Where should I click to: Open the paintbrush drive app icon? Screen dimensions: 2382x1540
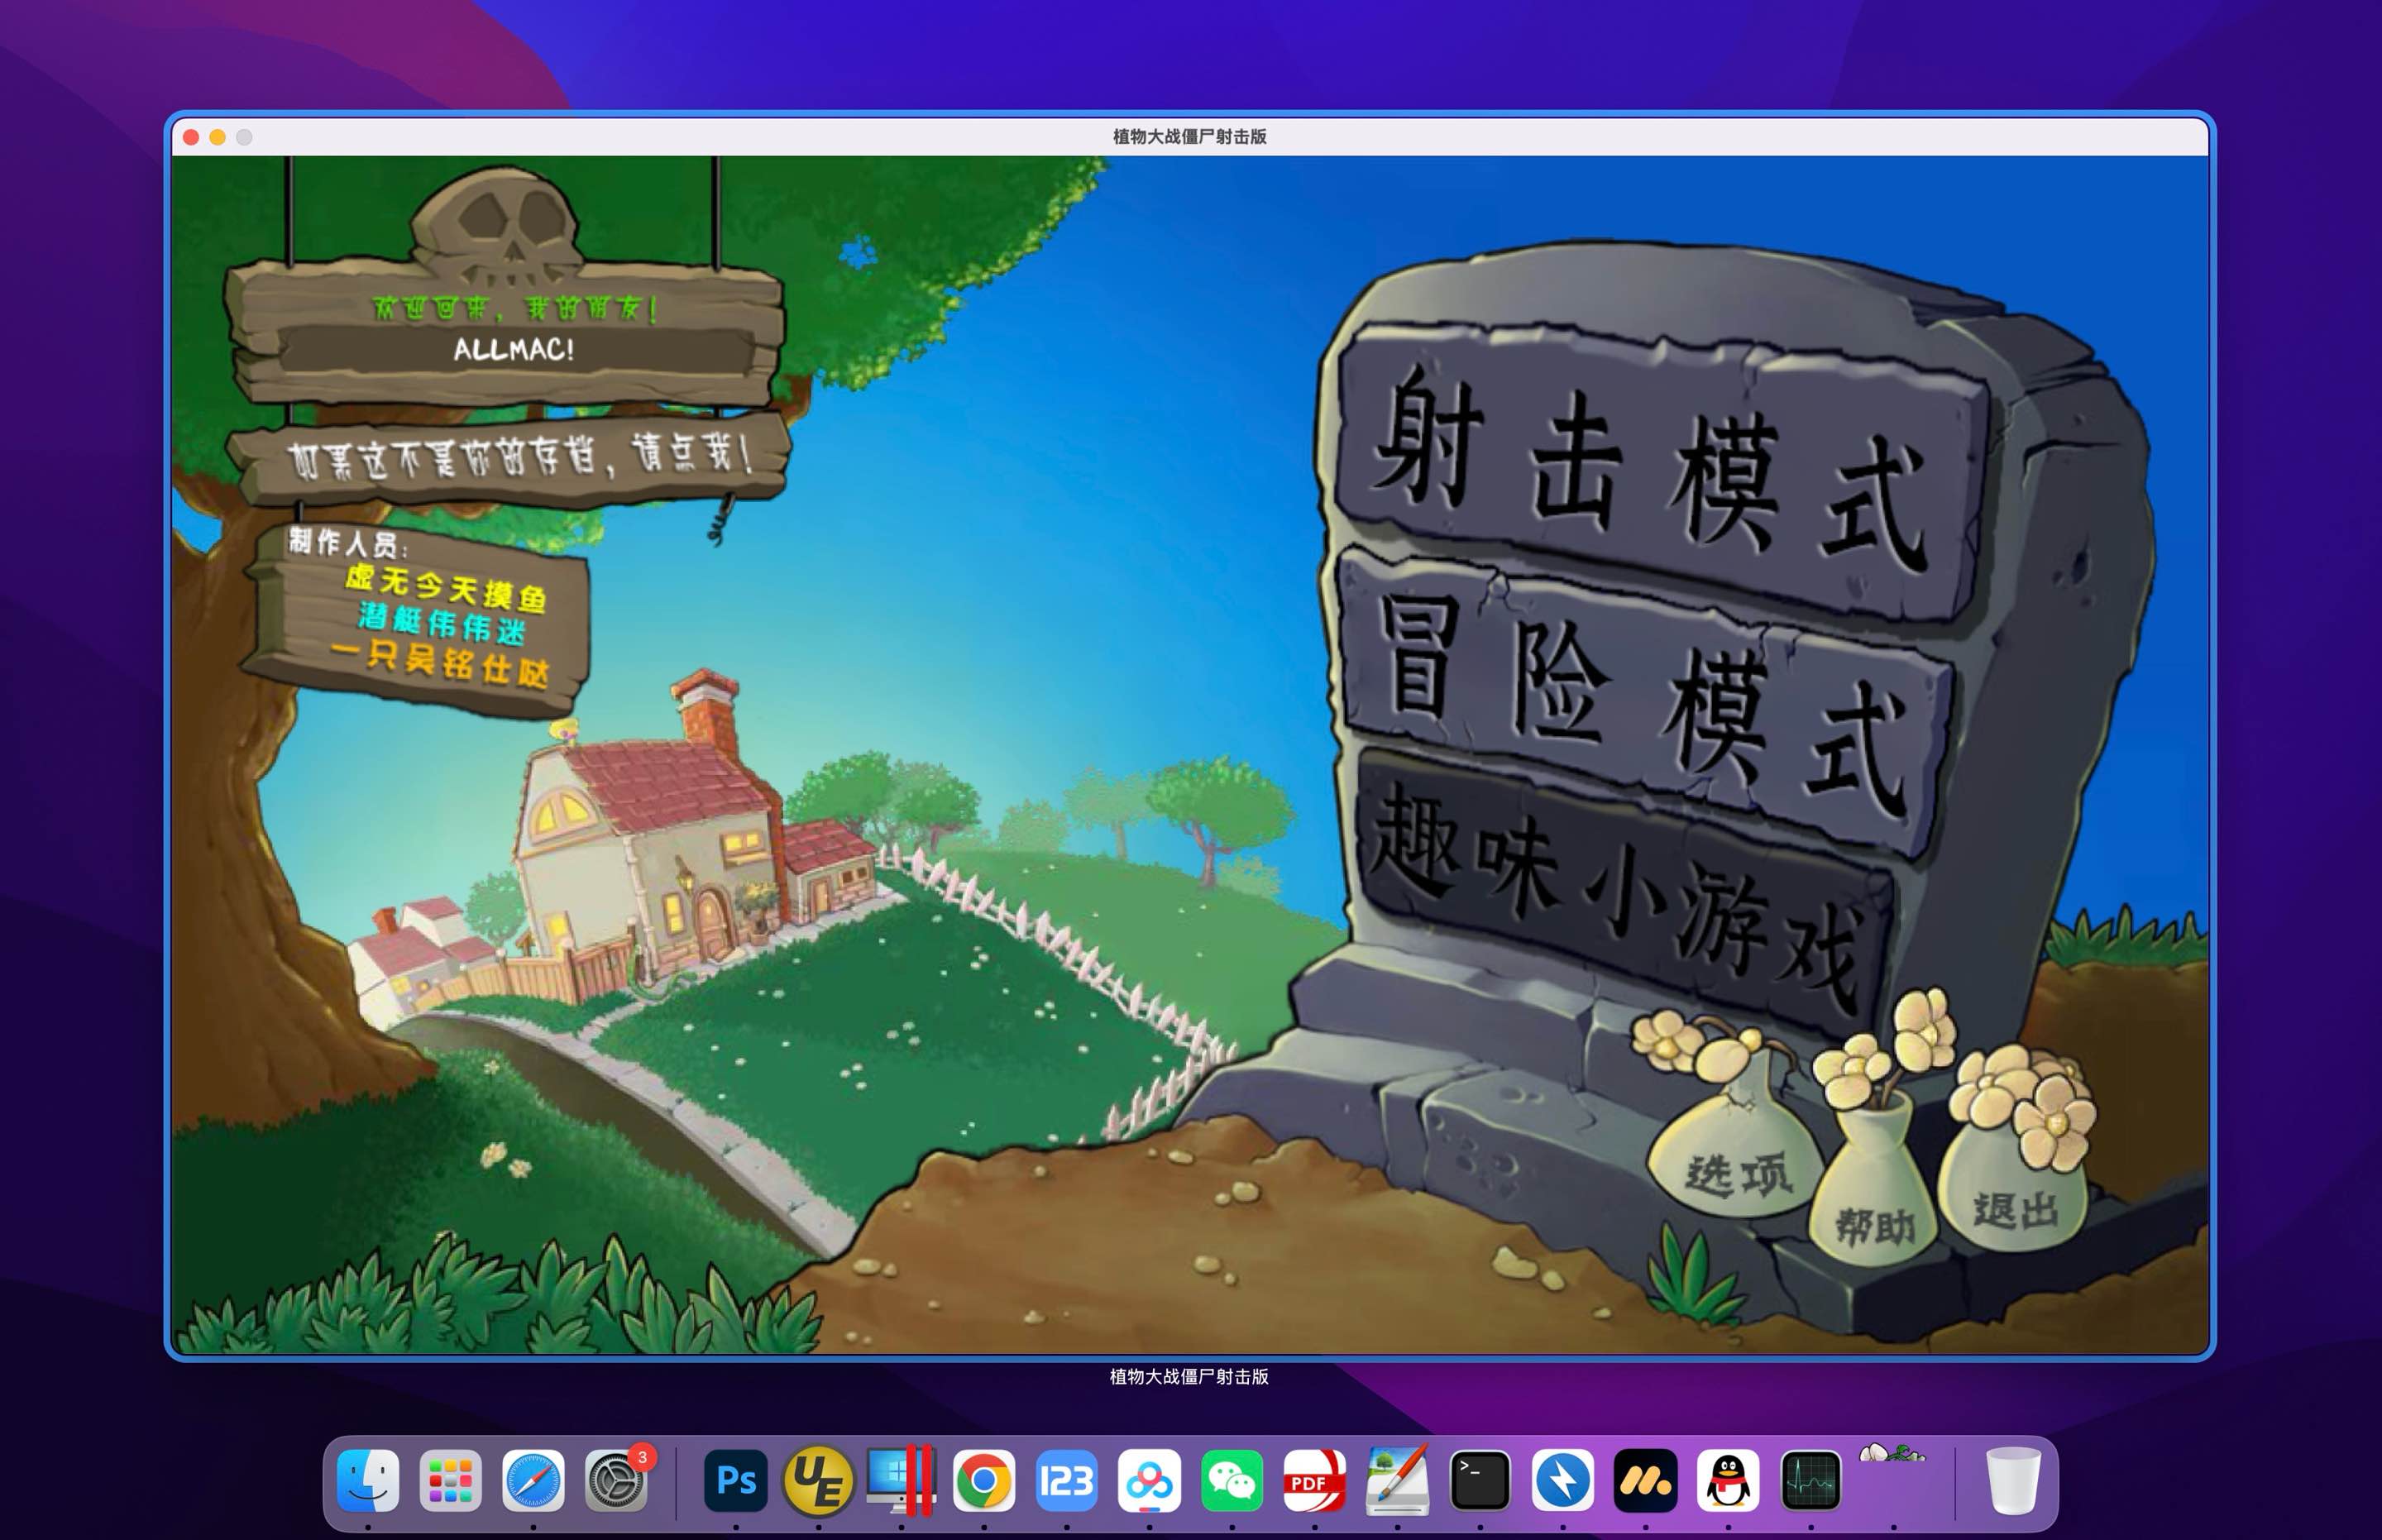pos(1397,1480)
